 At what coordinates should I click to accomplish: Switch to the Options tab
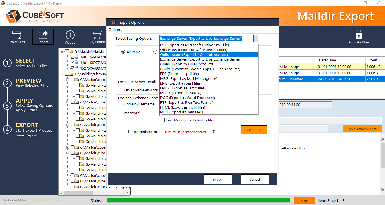point(115,30)
